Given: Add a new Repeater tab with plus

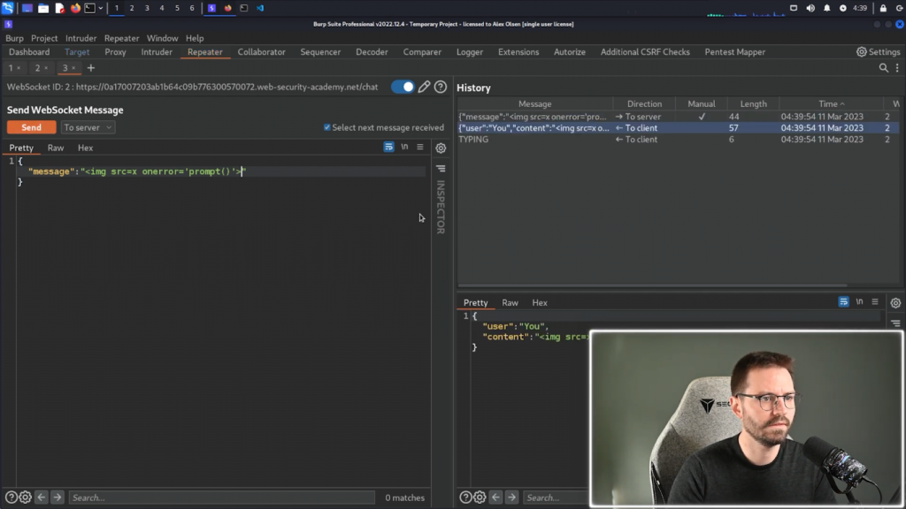Looking at the screenshot, I should pos(90,68).
